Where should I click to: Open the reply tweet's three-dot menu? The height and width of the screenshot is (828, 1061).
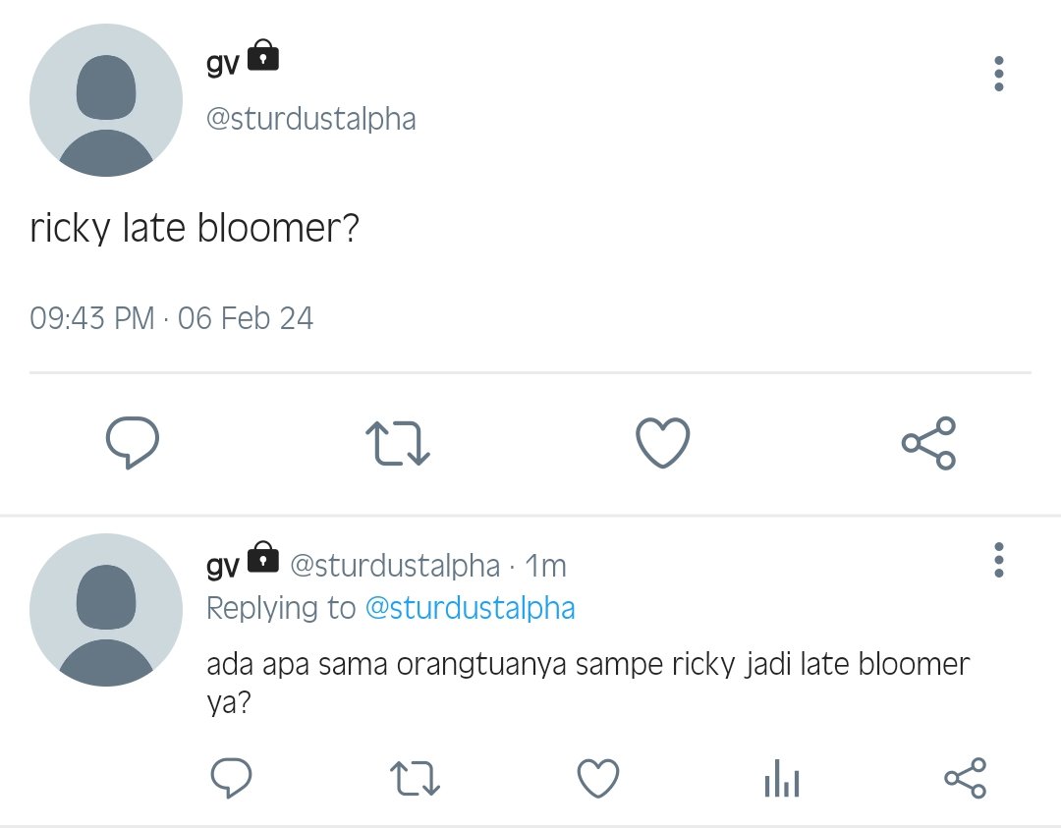[x=999, y=560]
